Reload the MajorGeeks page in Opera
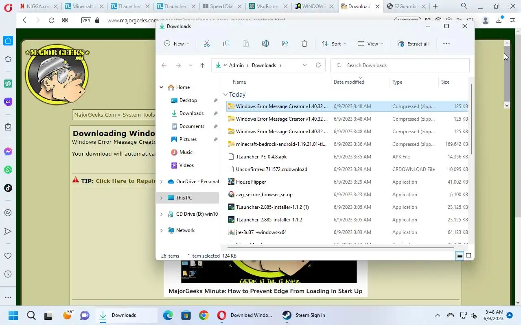This screenshot has height=325, width=521. coord(51,20)
